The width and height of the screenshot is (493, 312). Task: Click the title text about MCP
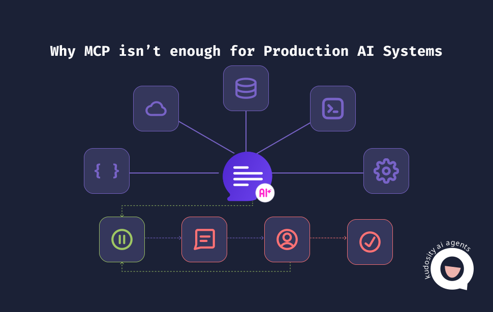(246, 51)
